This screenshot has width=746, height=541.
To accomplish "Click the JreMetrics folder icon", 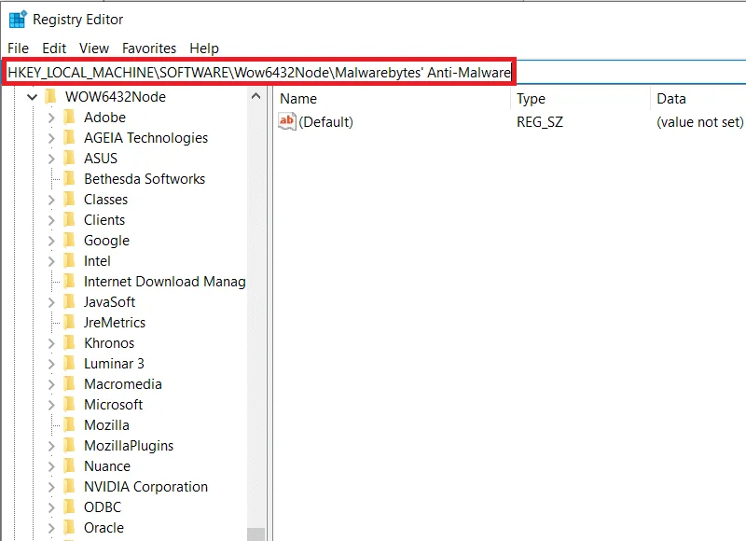I will click(69, 322).
